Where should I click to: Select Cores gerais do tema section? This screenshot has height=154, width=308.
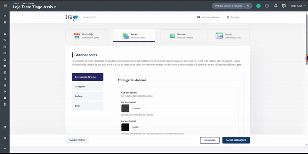(88, 77)
